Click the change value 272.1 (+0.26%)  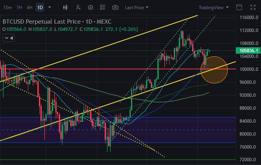pos(122,29)
